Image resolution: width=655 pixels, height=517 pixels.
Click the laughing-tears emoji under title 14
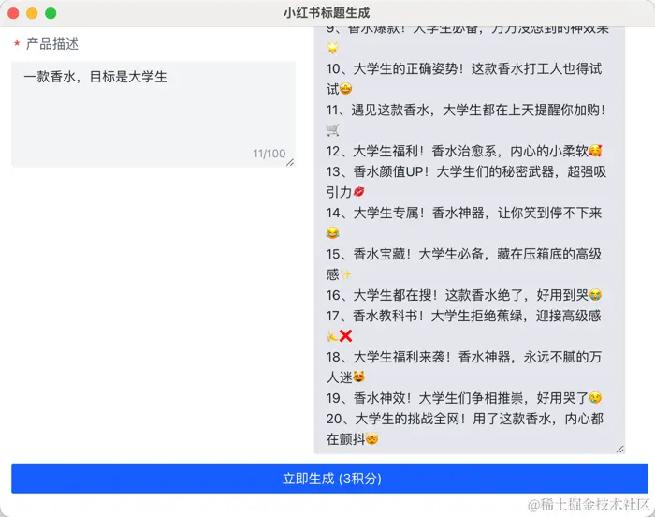332,233
